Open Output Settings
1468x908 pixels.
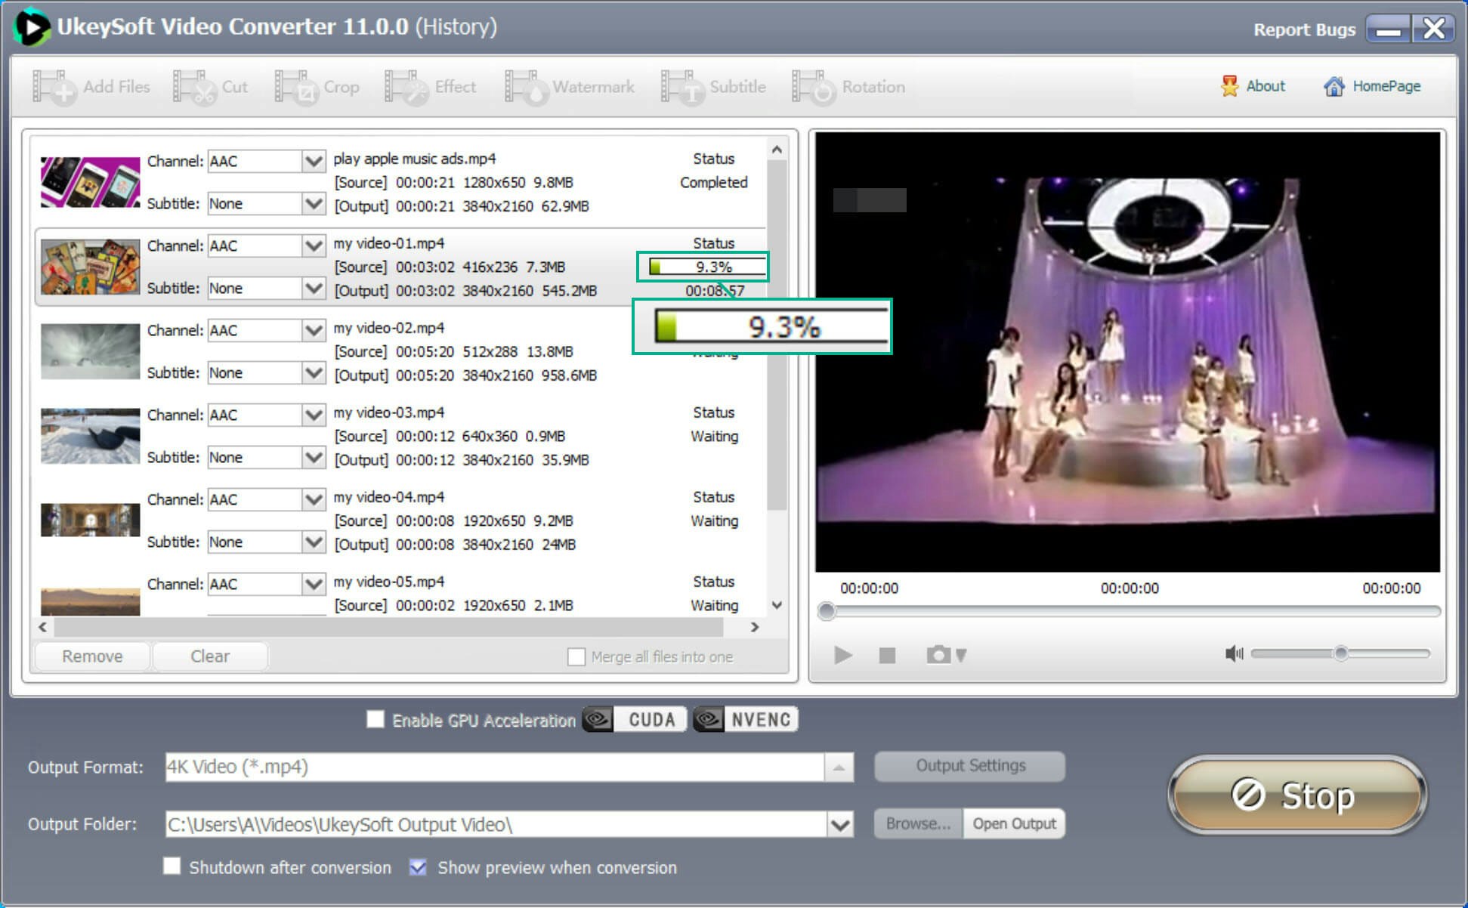[970, 766]
